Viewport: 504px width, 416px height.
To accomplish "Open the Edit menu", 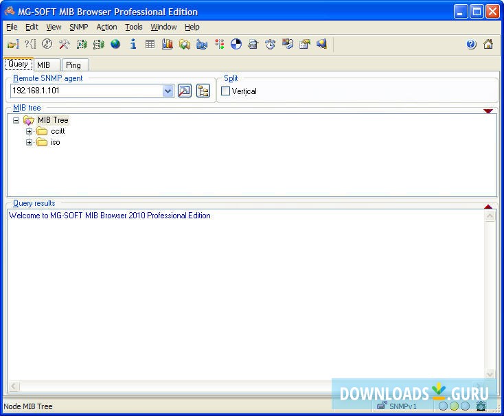I will click(x=32, y=27).
